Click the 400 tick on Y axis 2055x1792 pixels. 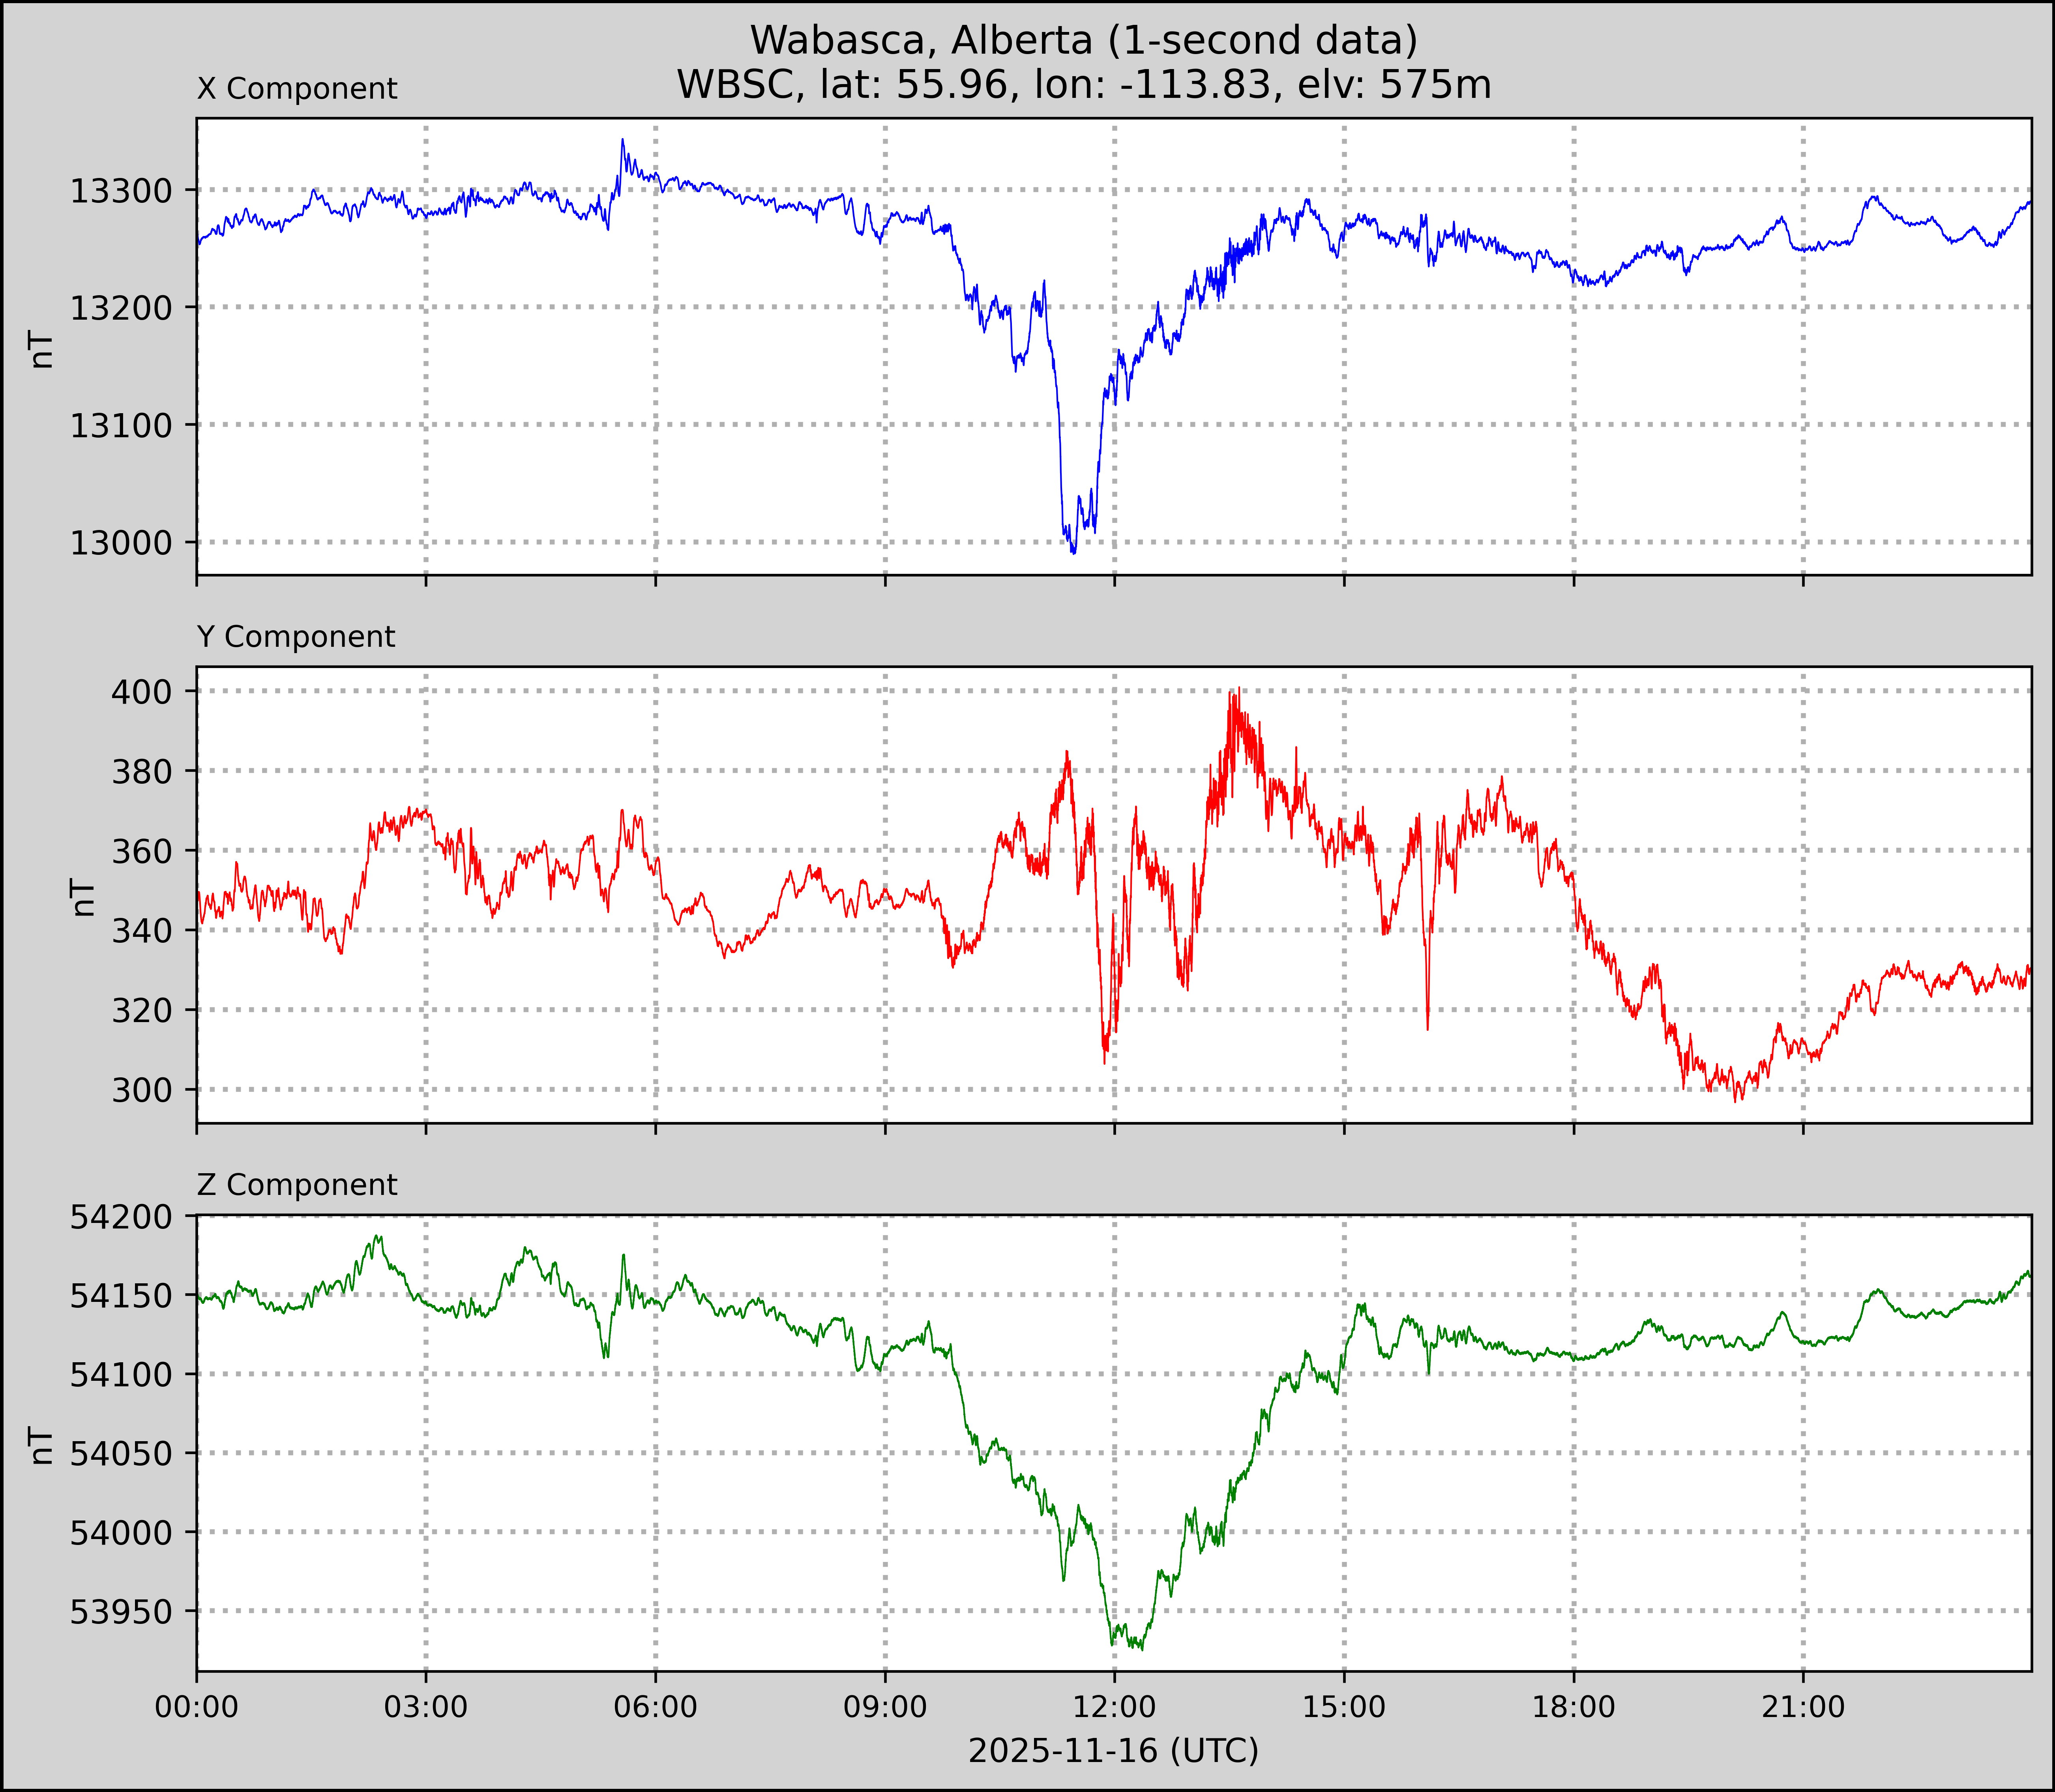pyautogui.click(x=141, y=691)
